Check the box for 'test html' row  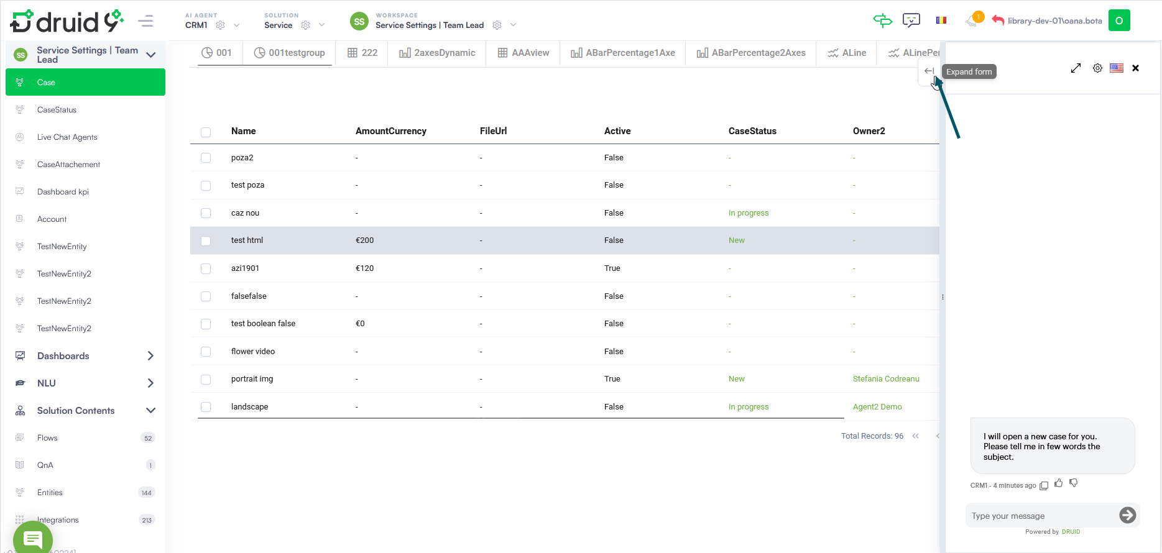(x=206, y=241)
